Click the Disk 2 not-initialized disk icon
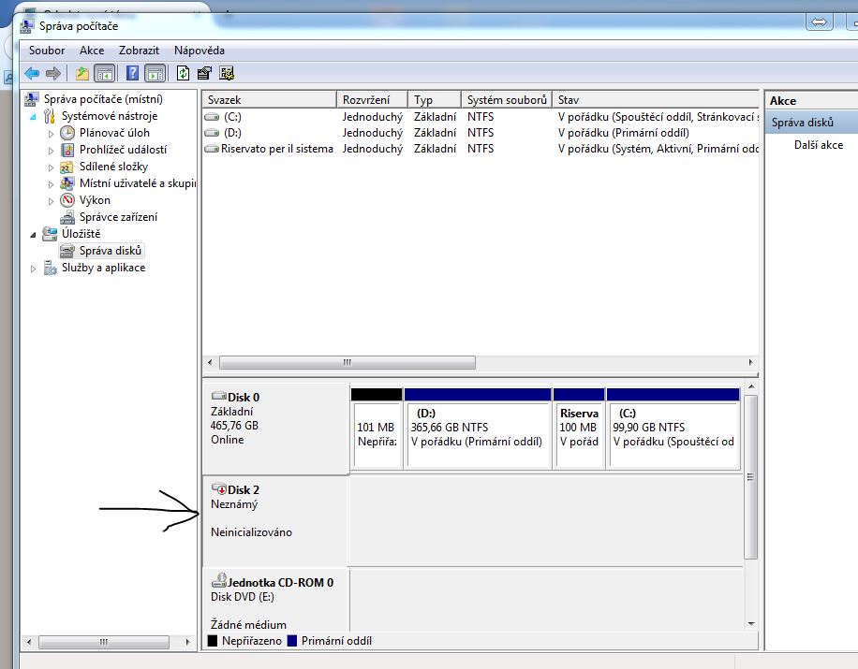The height and width of the screenshot is (669, 858). click(219, 489)
